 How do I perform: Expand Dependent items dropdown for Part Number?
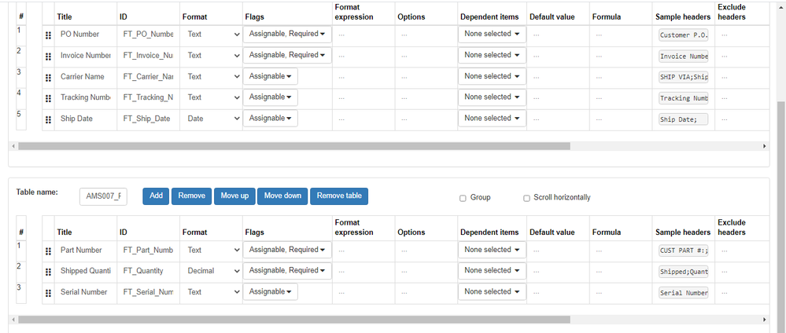(x=492, y=250)
